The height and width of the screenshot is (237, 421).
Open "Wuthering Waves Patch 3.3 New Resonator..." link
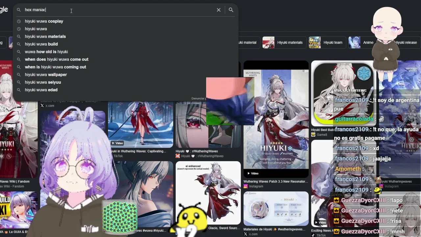[x=276, y=181]
